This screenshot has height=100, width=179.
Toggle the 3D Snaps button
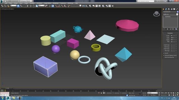click(x=56, y=6)
